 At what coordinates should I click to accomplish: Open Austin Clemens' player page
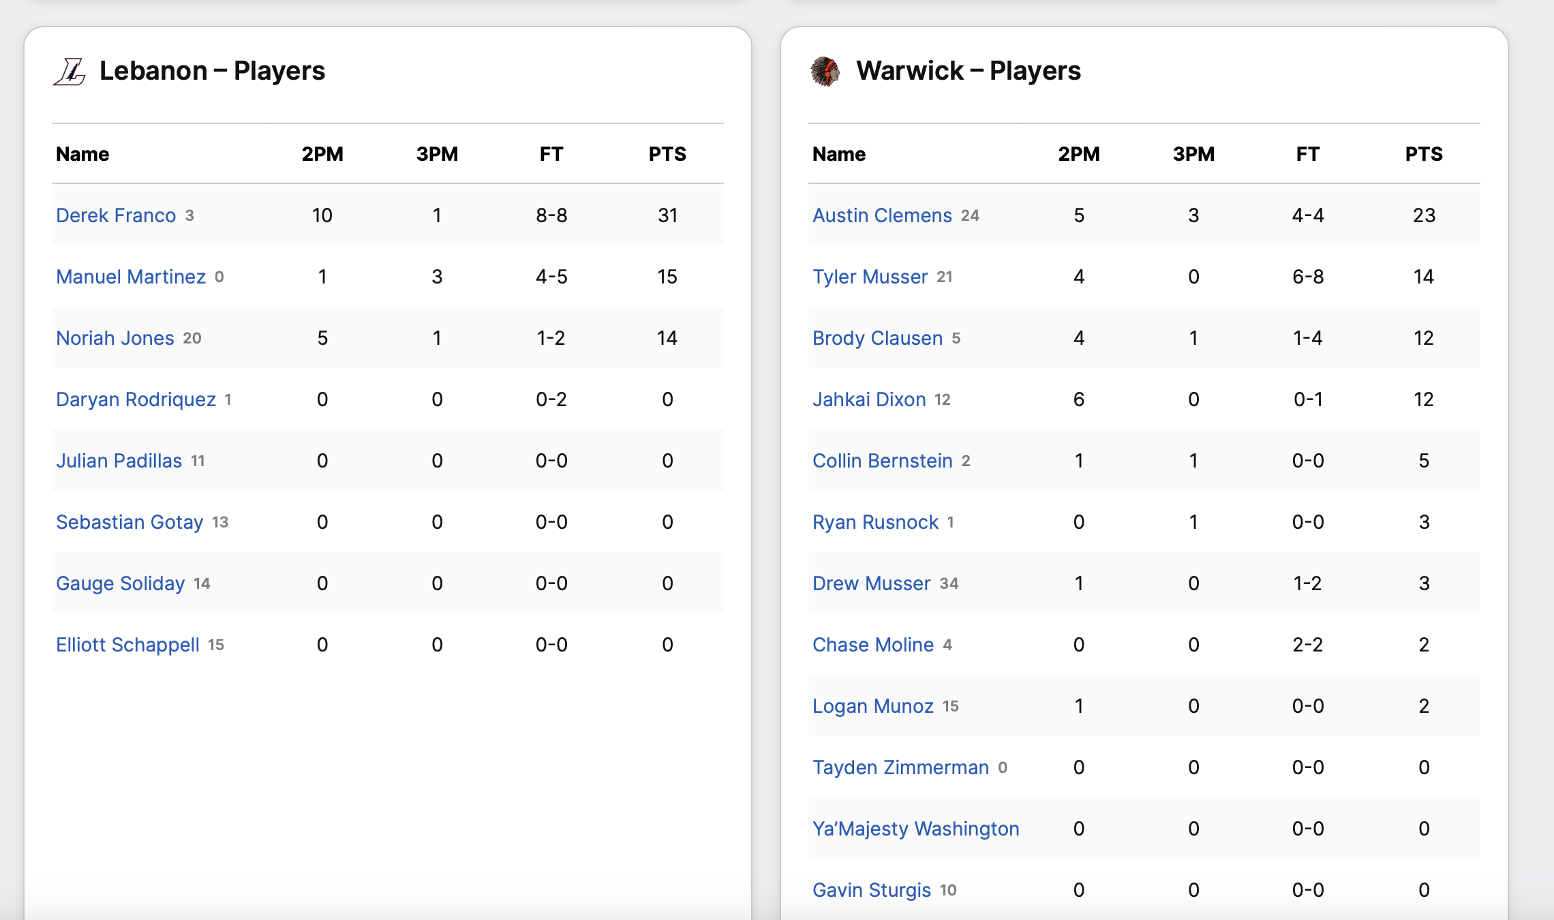point(882,215)
